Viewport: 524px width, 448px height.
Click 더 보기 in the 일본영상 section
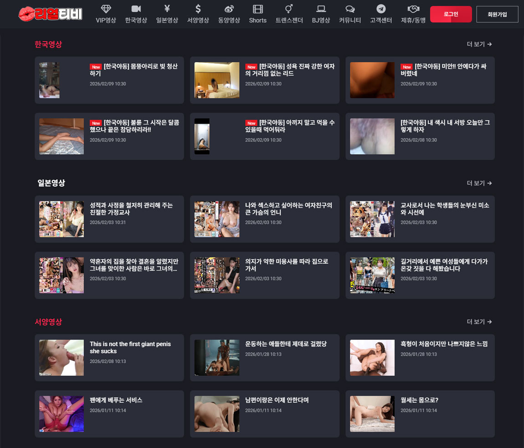coord(479,183)
